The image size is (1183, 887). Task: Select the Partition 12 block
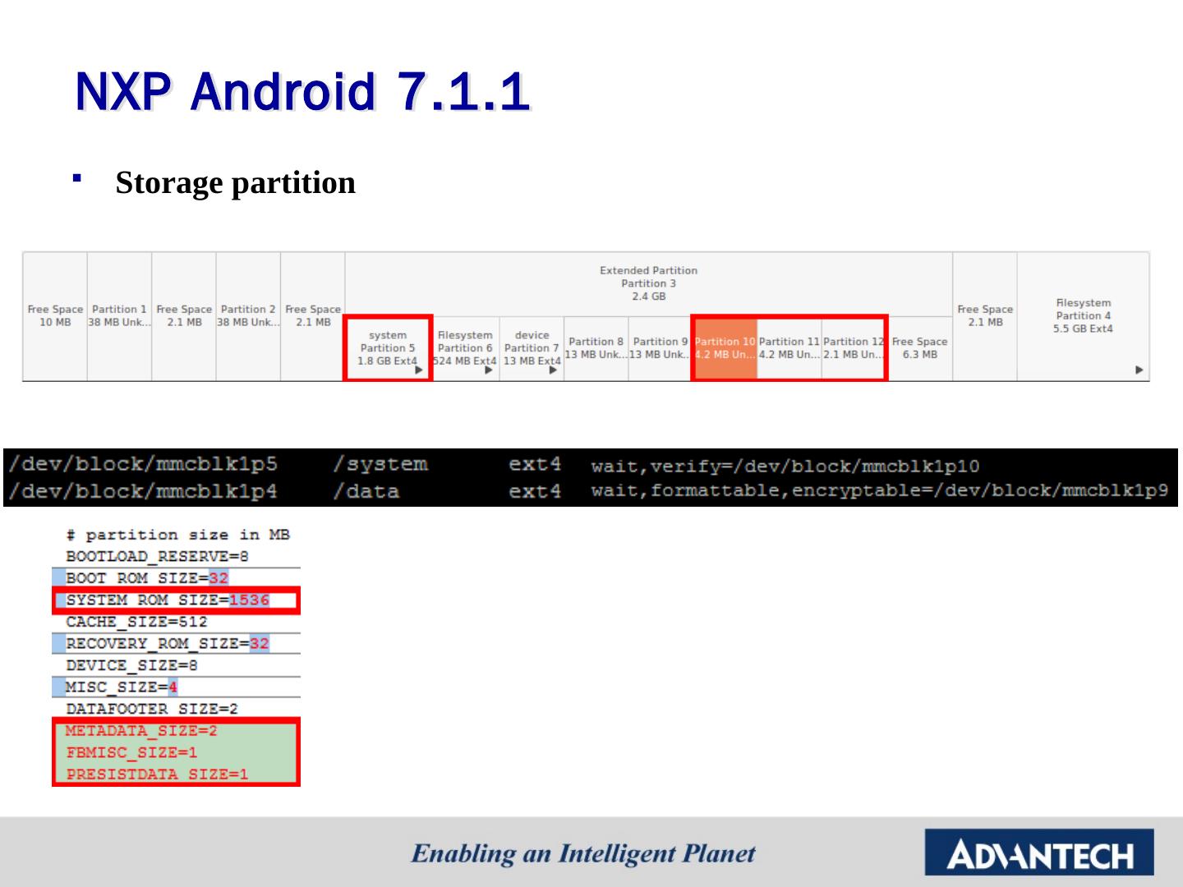(x=854, y=348)
